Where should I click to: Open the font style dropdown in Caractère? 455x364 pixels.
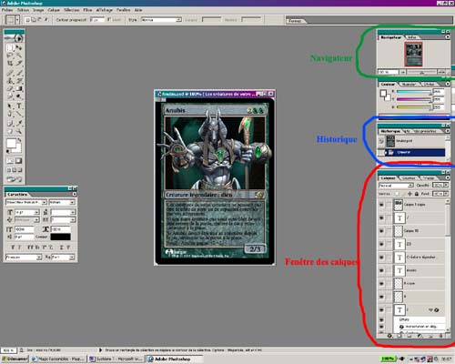(72, 202)
